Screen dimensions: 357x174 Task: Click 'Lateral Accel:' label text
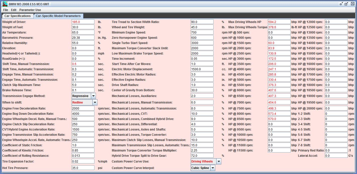pos(308,156)
